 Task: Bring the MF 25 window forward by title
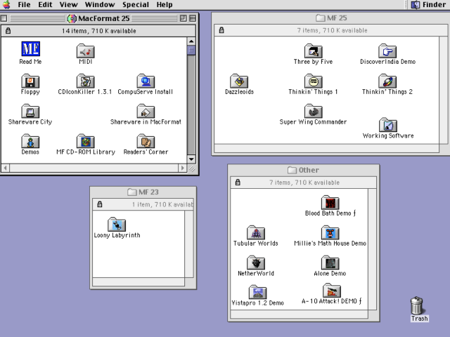pyautogui.click(x=331, y=18)
